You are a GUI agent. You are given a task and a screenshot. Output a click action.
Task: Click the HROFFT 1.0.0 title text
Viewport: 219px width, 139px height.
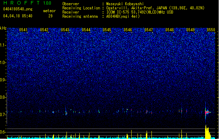click(27, 3)
